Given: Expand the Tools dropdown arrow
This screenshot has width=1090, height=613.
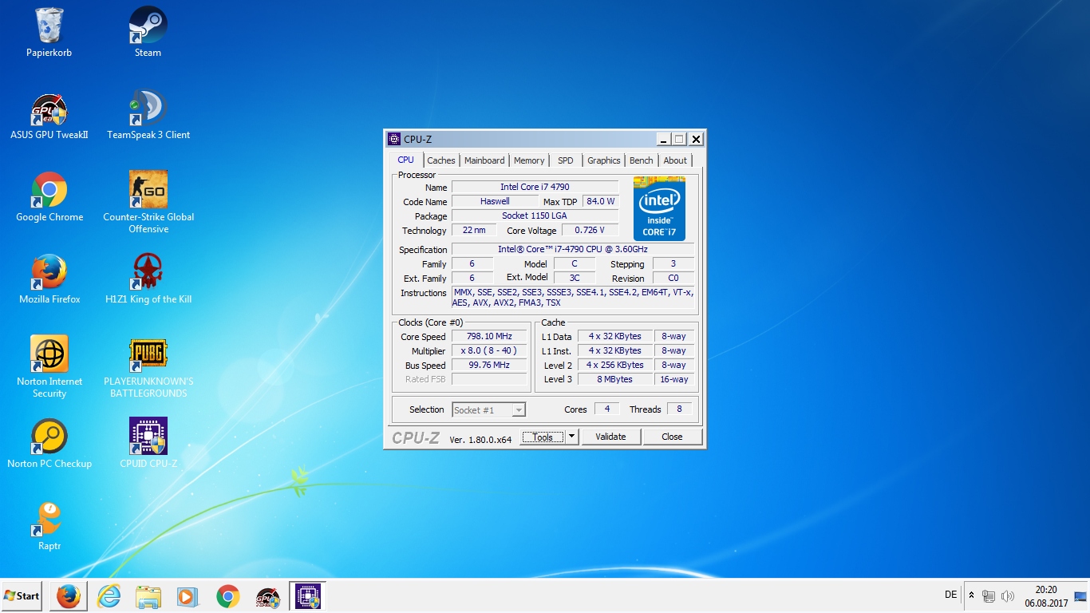Looking at the screenshot, I should coord(571,437).
